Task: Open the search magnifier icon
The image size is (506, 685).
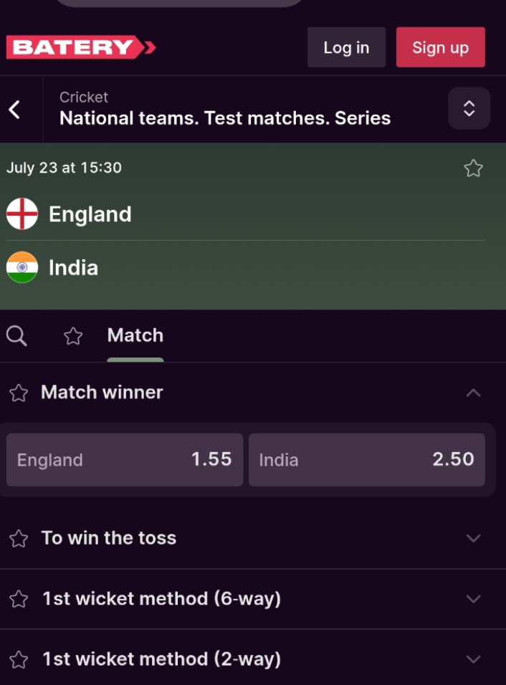Action: (x=16, y=335)
